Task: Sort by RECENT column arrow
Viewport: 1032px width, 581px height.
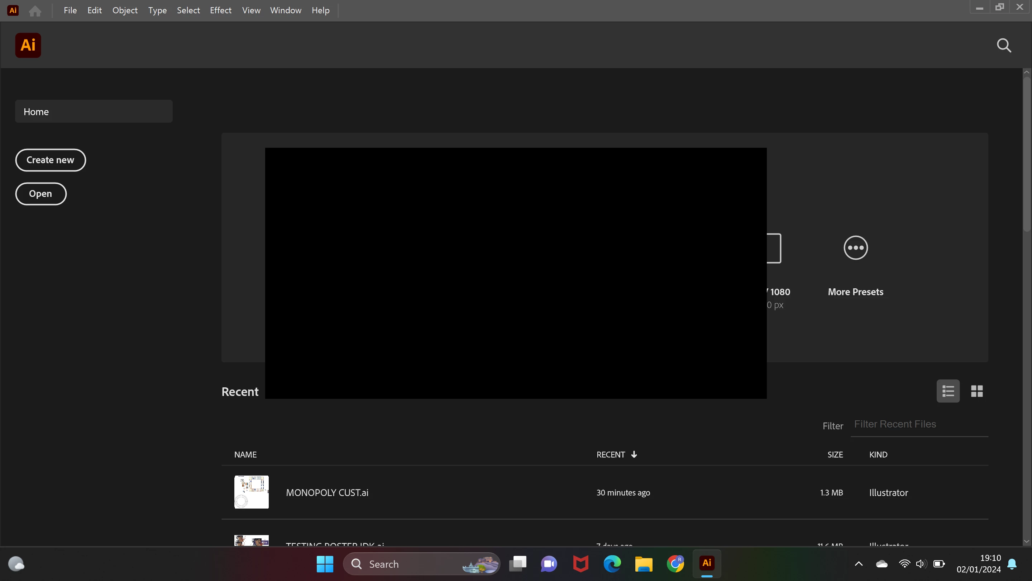Action: pos(634,454)
